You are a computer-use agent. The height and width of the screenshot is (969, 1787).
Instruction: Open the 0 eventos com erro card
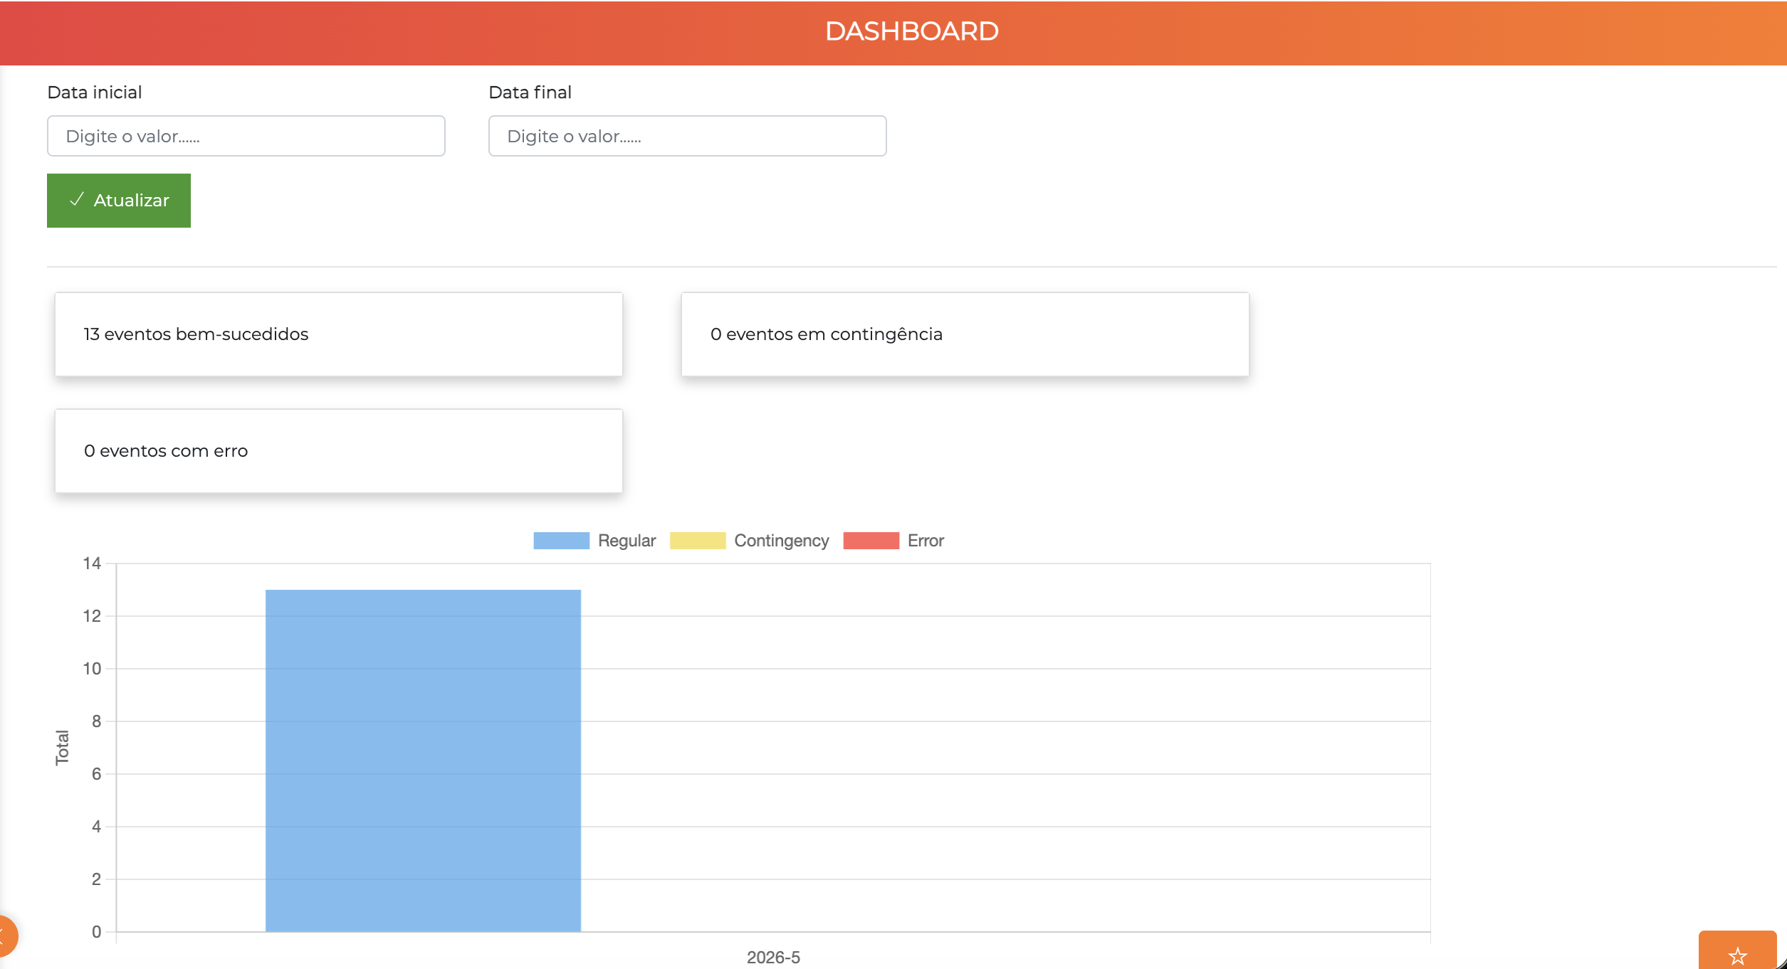tap(339, 451)
